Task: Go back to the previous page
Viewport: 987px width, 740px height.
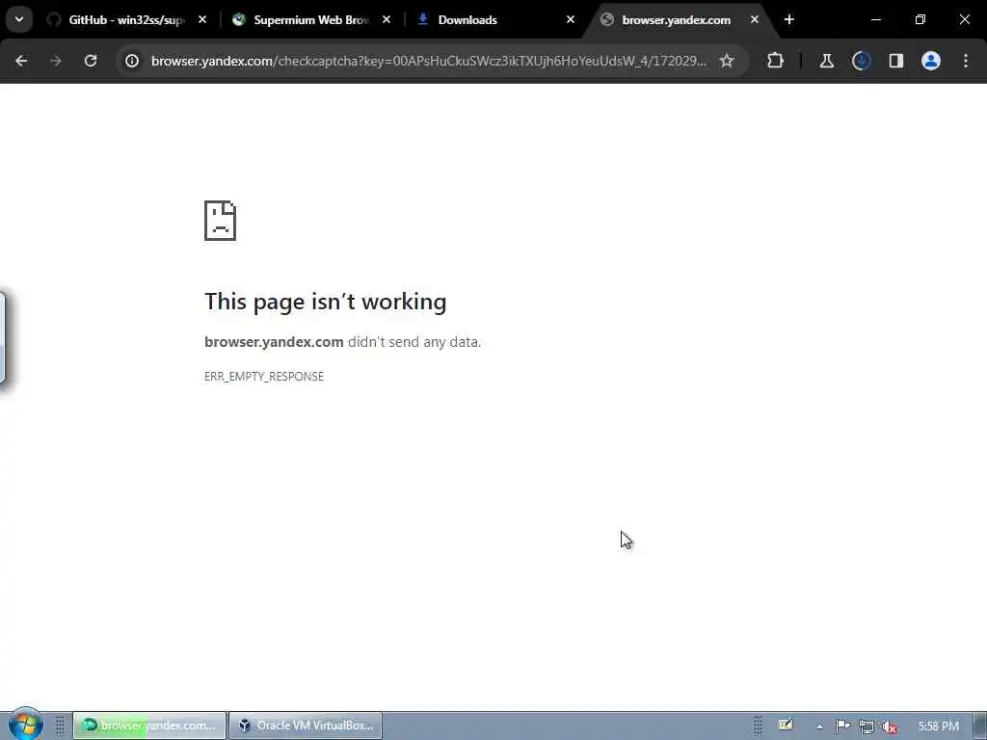Action: (x=21, y=61)
